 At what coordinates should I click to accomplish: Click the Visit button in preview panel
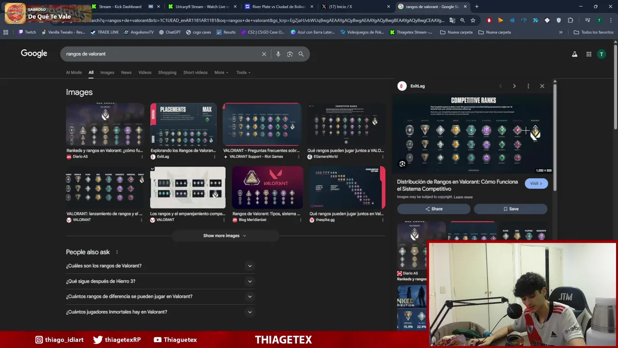pos(536,184)
